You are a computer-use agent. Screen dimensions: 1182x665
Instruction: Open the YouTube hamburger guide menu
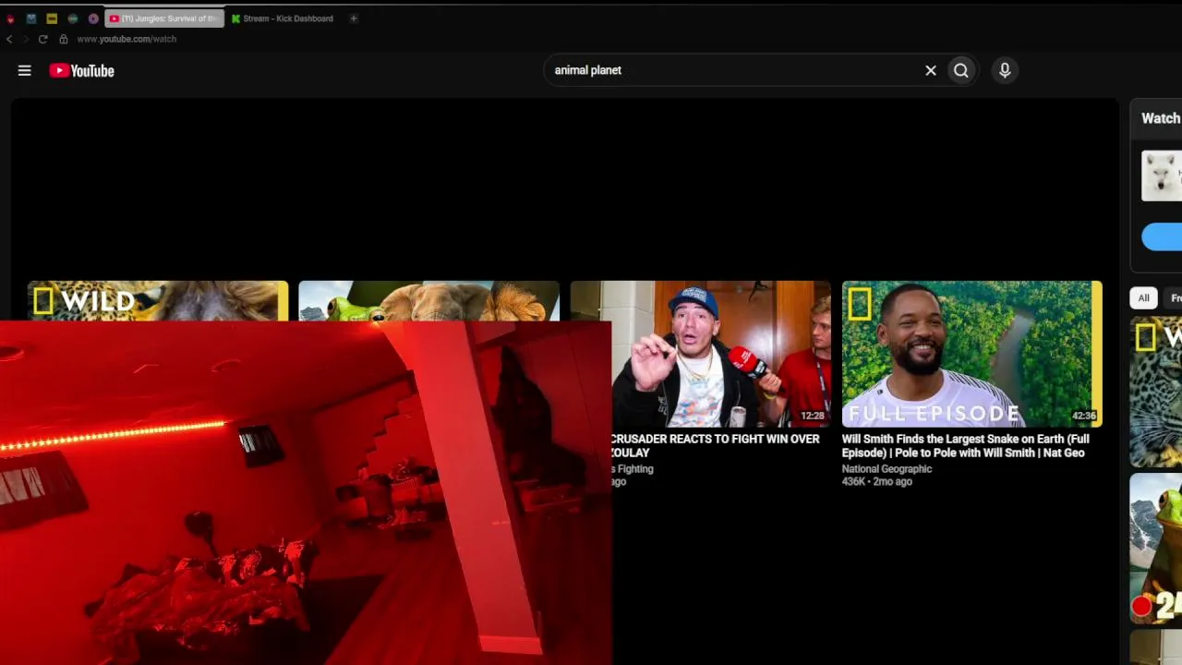[25, 70]
